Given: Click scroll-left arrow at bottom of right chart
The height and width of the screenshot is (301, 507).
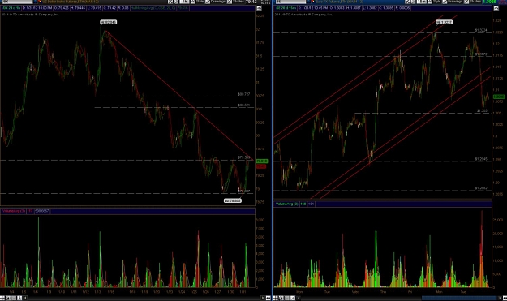Looking at the screenshot, I should point(299,298).
